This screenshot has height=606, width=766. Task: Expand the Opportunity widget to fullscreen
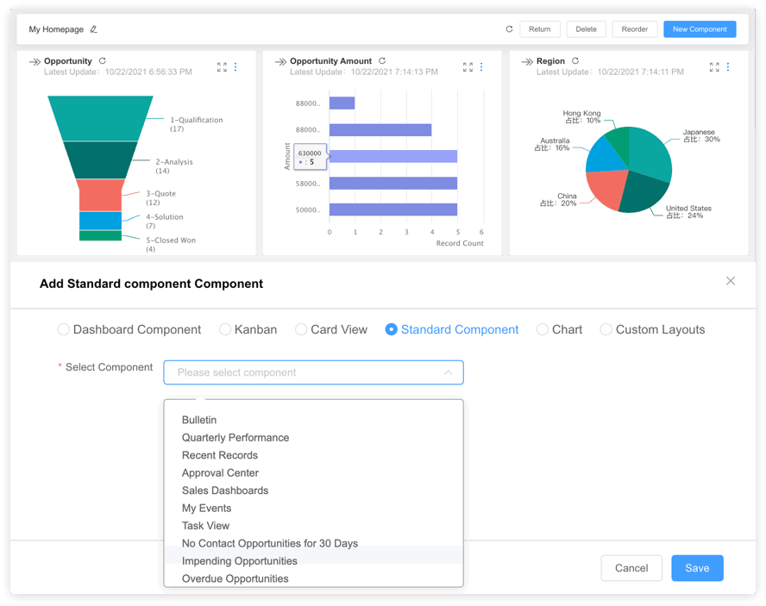pyautogui.click(x=222, y=67)
